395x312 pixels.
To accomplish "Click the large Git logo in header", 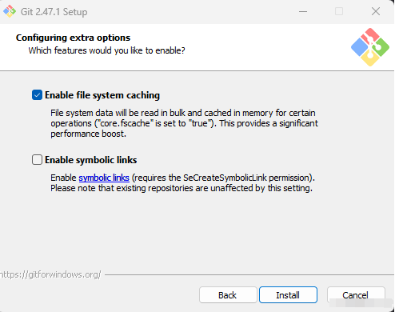I will click(x=370, y=47).
